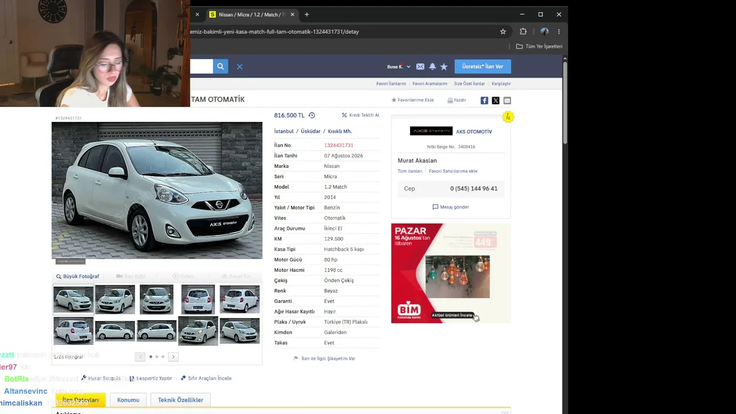The height and width of the screenshot is (414, 736).
Task: Click the model value 1.2 Match
Action: [336, 187]
